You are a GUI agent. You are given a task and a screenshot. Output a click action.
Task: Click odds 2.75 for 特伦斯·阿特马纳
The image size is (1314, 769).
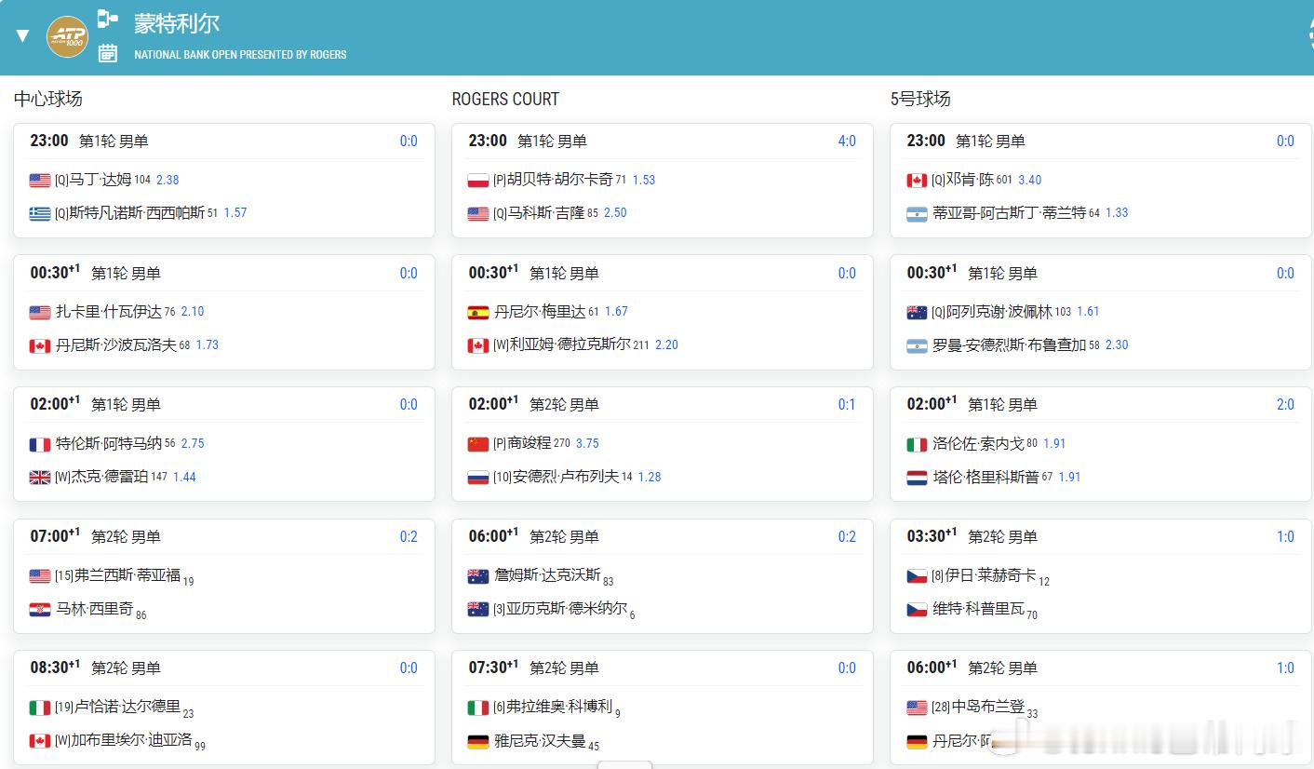[193, 444]
